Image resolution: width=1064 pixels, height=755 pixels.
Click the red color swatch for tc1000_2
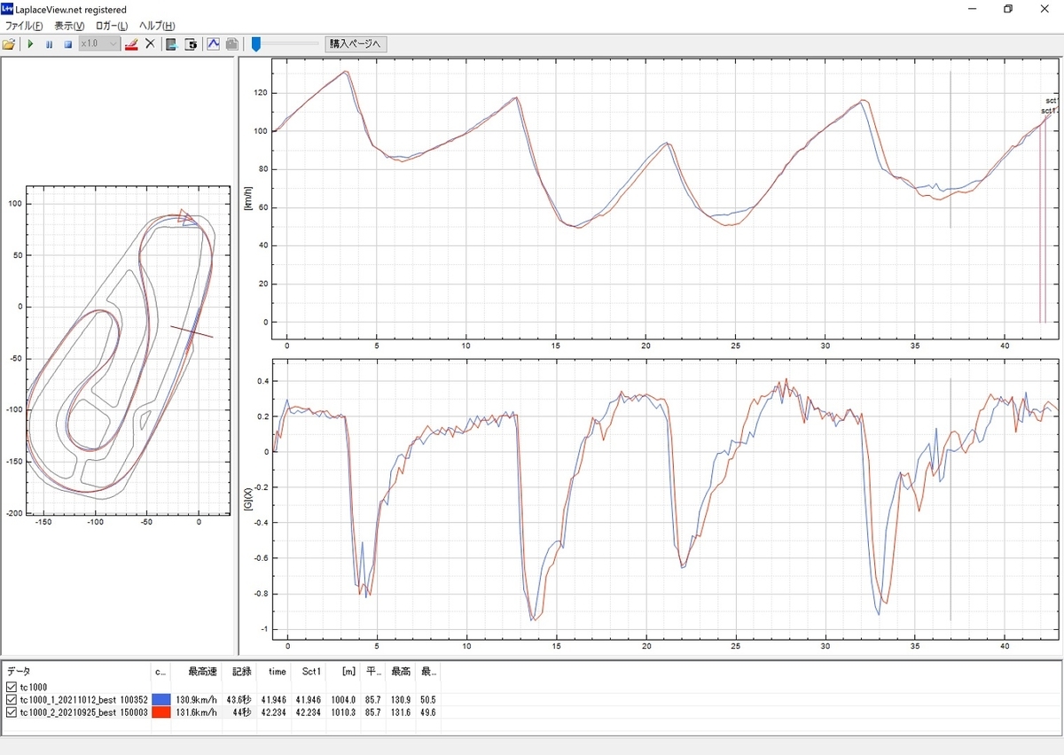click(x=160, y=712)
